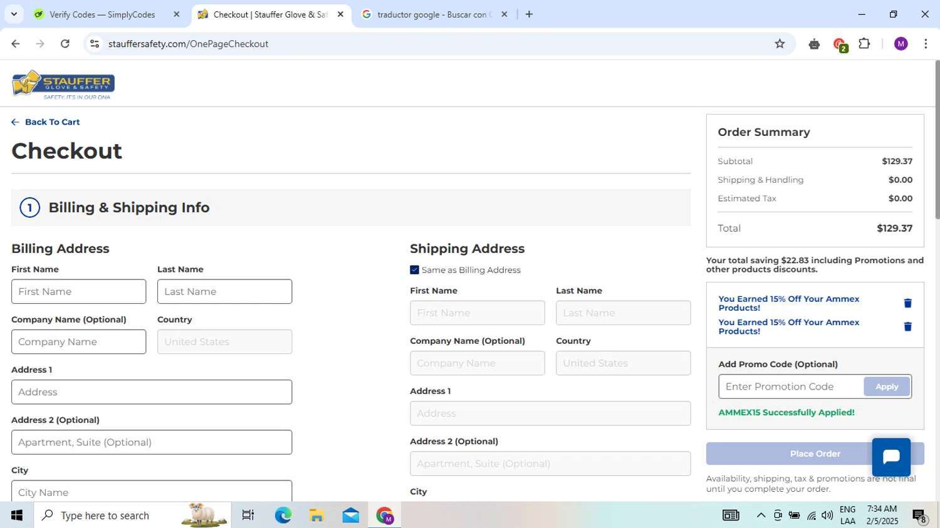Focus the billing Apartment, Suite field
The image size is (940, 528).
(152, 442)
